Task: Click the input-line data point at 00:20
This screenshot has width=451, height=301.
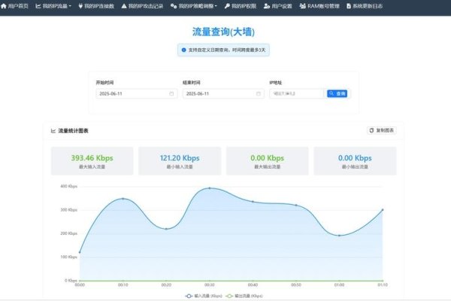Action: coord(166,229)
